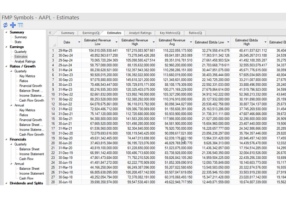Click revenue avg cell 76,920,700,000.000
The width and height of the screenshot is (286, 198).
[x=175, y=128]
